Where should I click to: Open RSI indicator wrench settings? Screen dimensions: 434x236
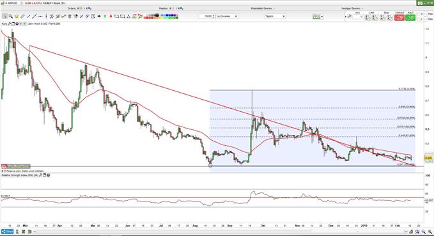41,175
